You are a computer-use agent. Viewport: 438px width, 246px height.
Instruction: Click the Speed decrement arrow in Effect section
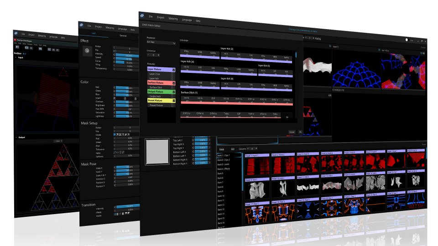pos(115,58)
